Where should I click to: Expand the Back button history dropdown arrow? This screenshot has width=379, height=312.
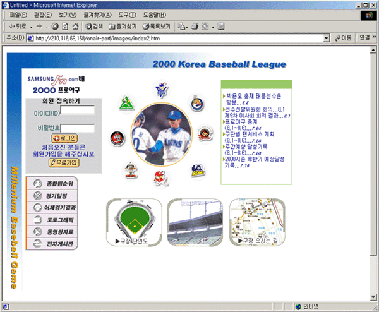(x=31, y=27)
